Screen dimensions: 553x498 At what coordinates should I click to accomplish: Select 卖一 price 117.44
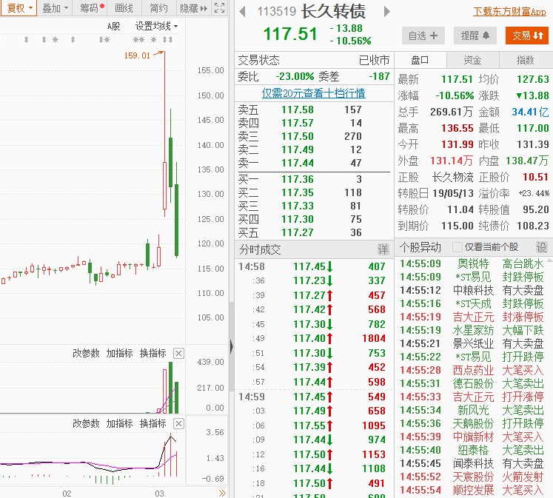pos(298,164)
